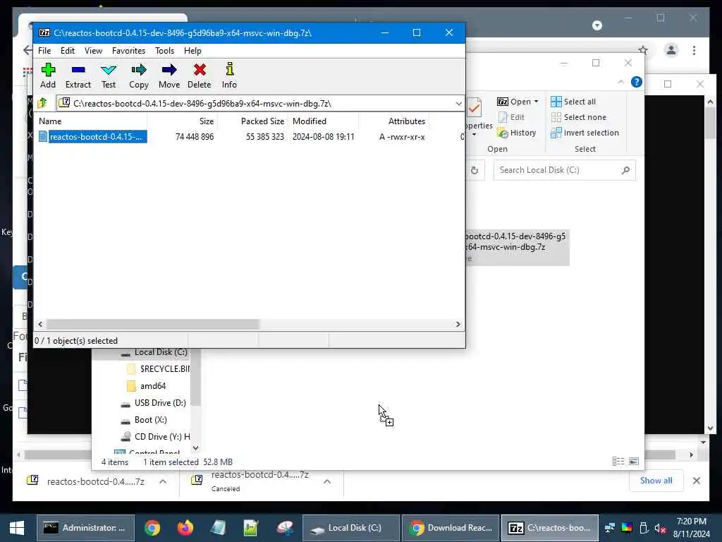Viewport: 722px width, 542px height.
Task: Open Chrome's three-dot menu
Action: tap(694, 50)
